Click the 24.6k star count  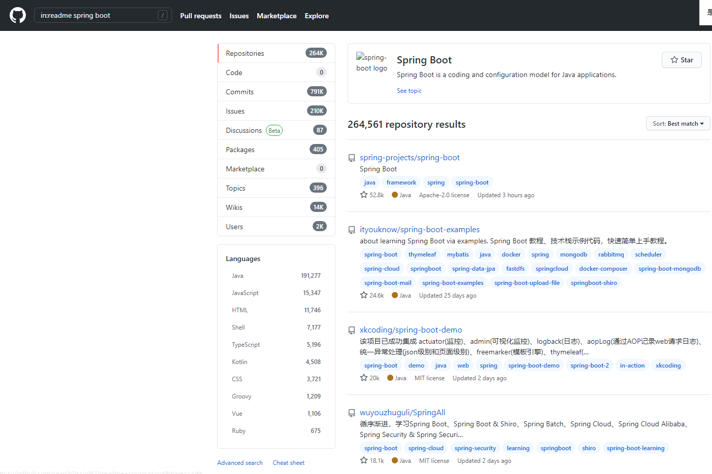[372, 296]
